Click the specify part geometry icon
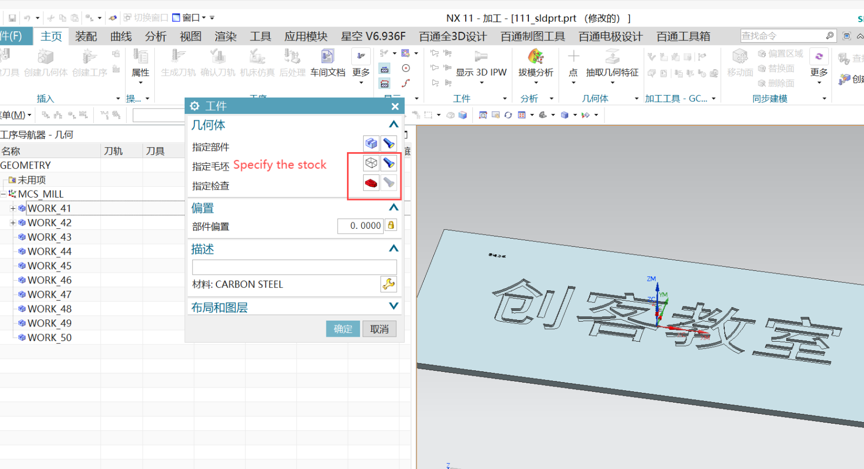This screenshot has height=469, width=864. point(371,144)
